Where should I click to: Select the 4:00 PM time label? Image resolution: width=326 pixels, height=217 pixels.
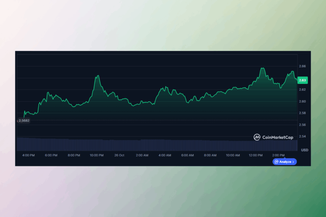[x=28, y=155]
